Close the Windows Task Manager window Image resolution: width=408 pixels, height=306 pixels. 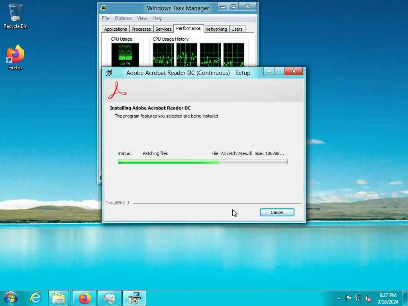248,7
